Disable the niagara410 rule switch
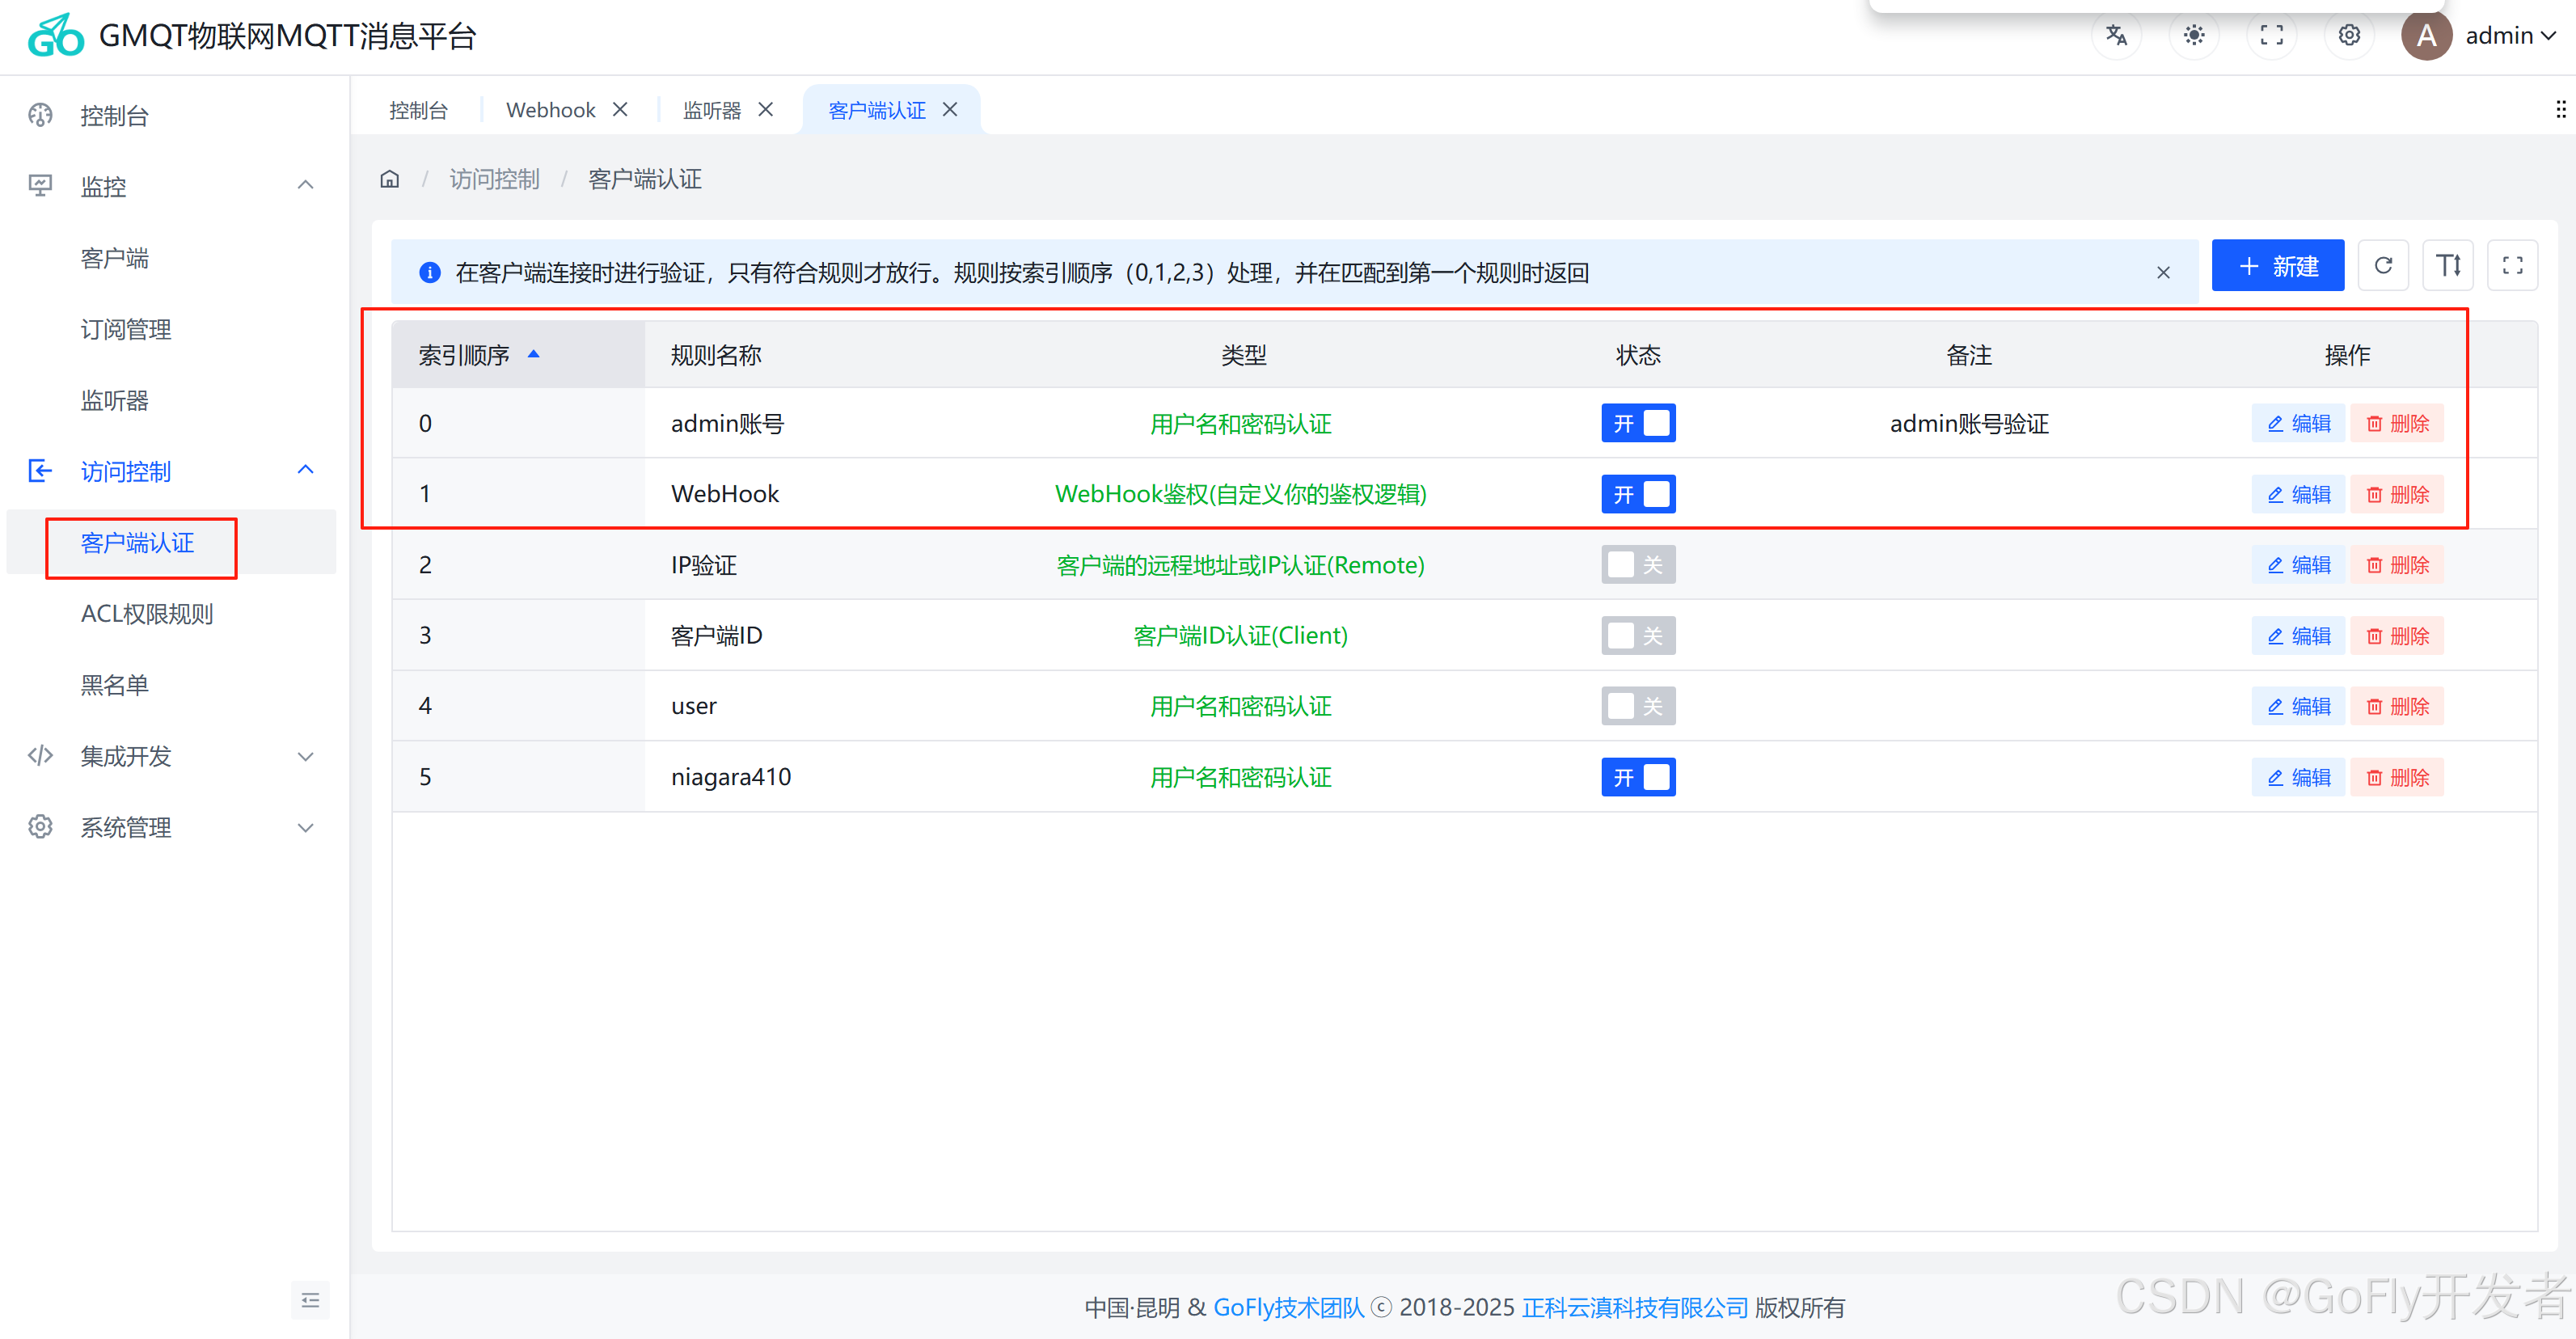Image resolution: width=2576 pixels, height=1339 pixels. point(1637,777)
